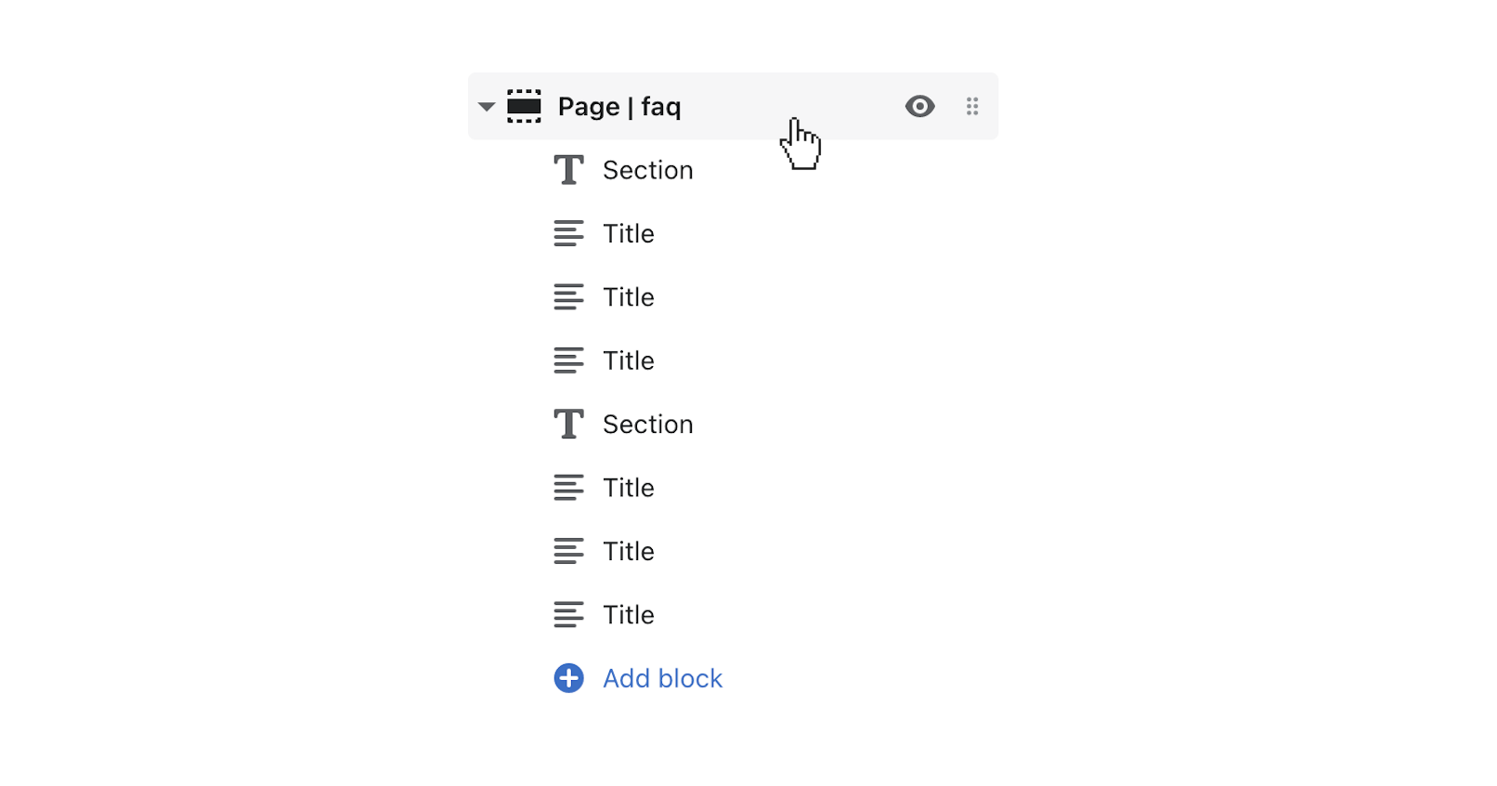Click the second Section block's T icon
Viewport: 1497px width, 786px height.
pyautogui.click(x=568, y=425)
